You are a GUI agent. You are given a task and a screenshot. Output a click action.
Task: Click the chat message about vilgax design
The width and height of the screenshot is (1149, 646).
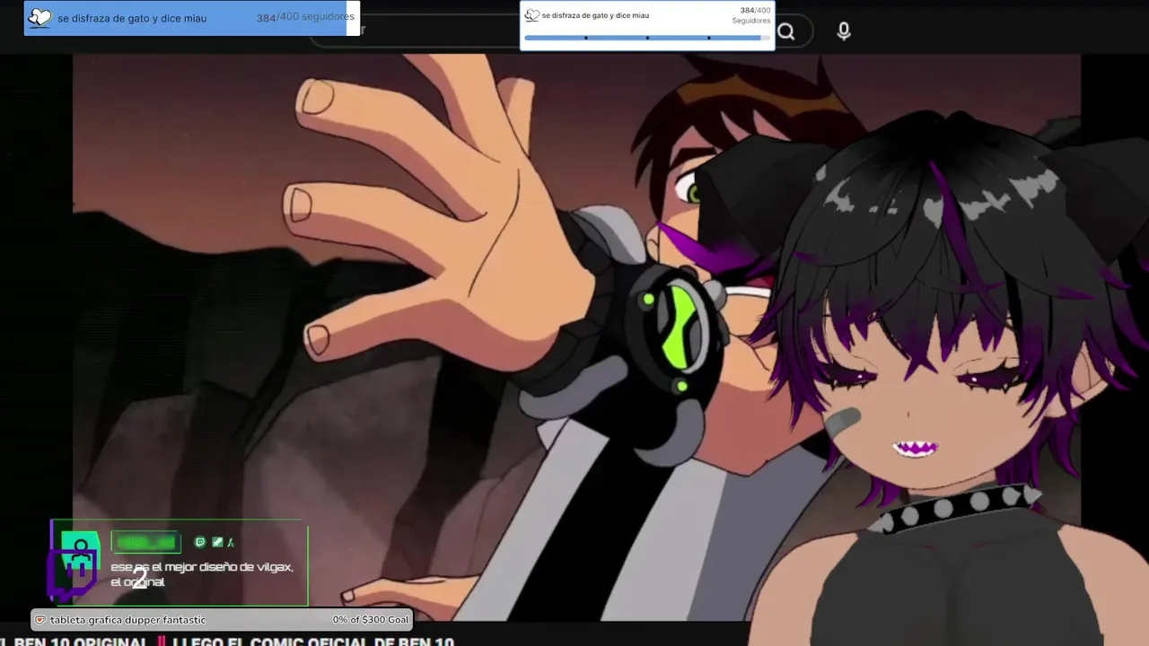click(x=202, y=574)
